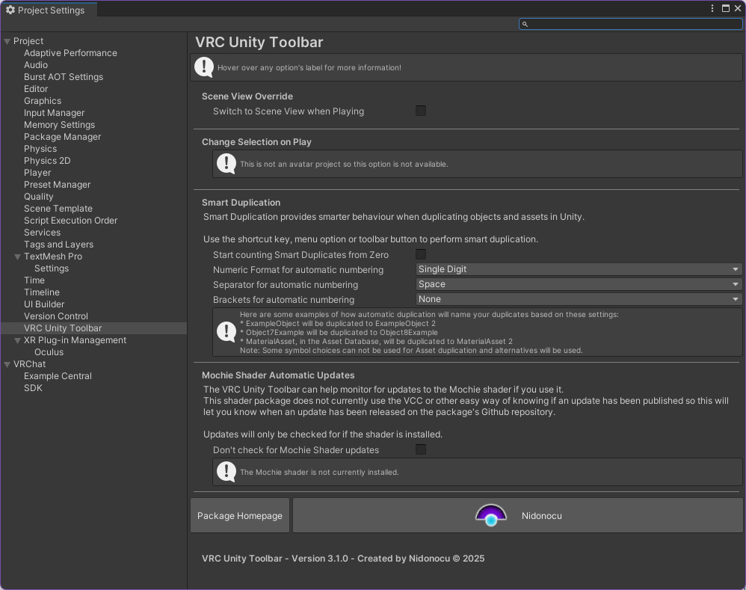Select Input Manager
Screen dimensions: 746x590
coord(55,113)
